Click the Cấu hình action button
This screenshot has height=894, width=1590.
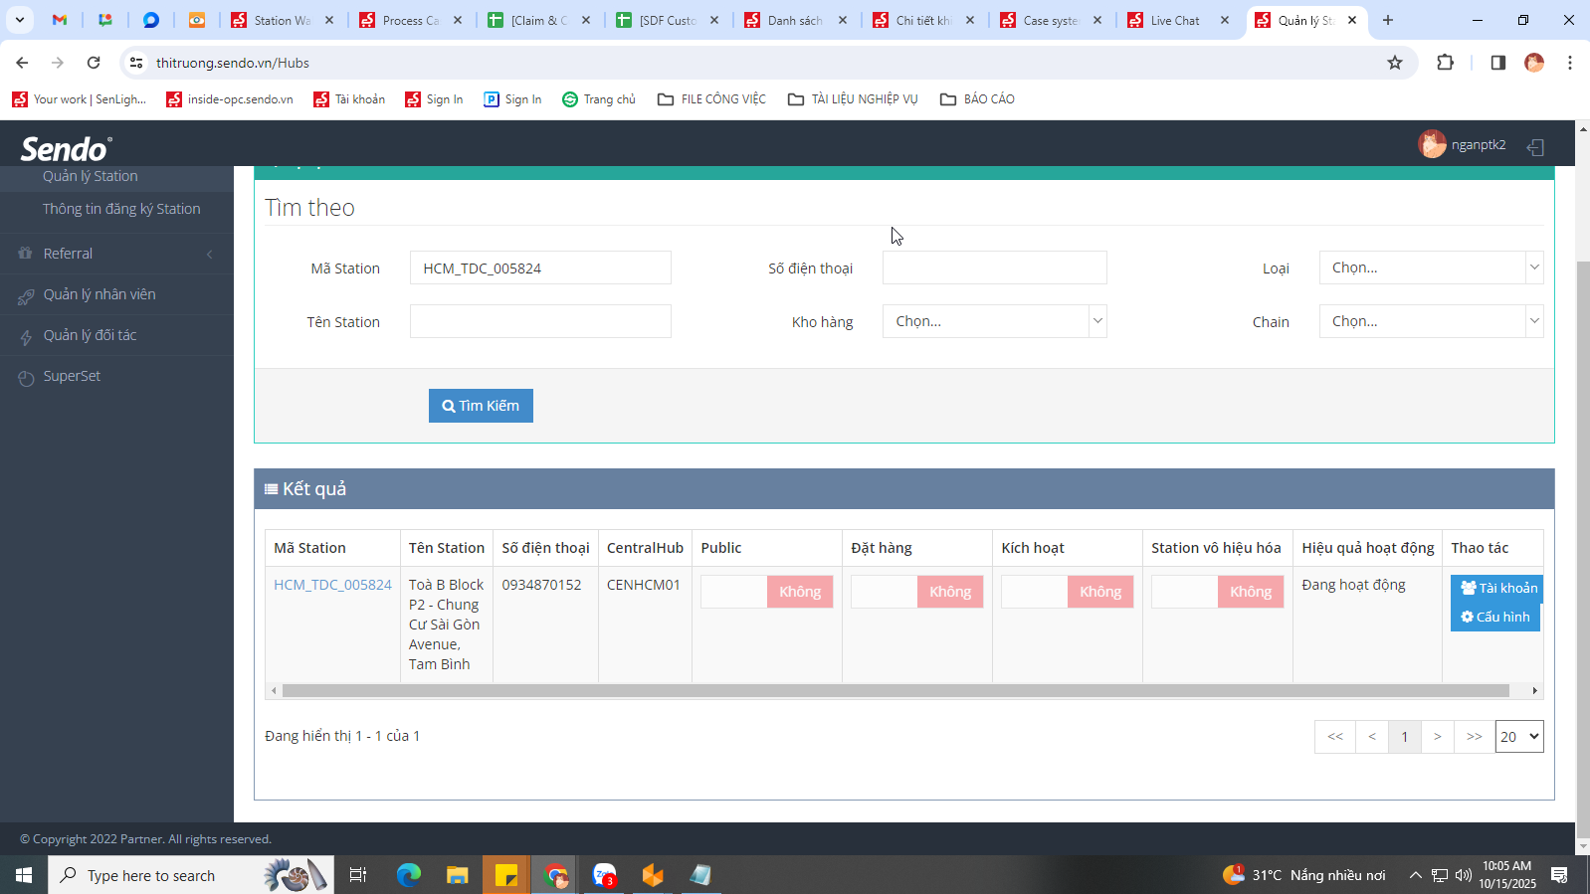[x=1495, y=617]
